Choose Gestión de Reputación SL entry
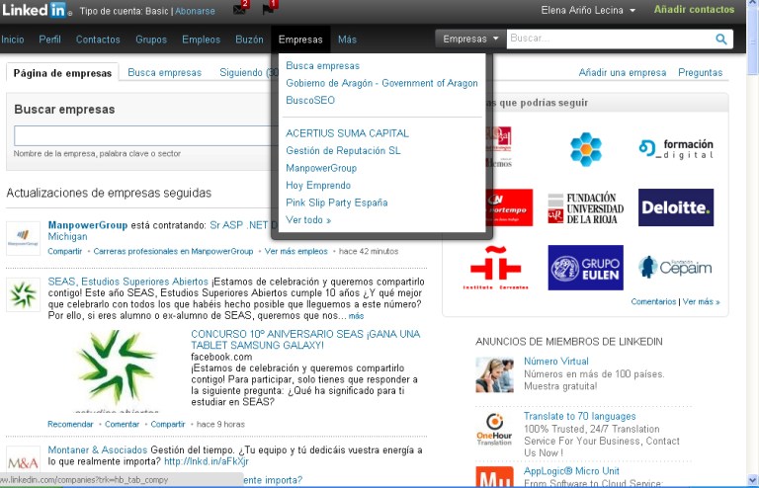This screenshot has width=759, height=488. (x=343, y=151)
